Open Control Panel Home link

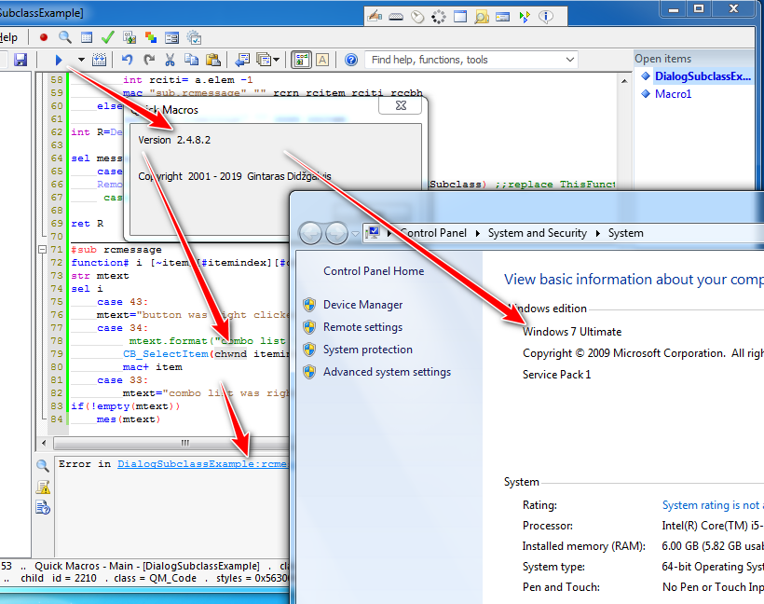(374, 271)
